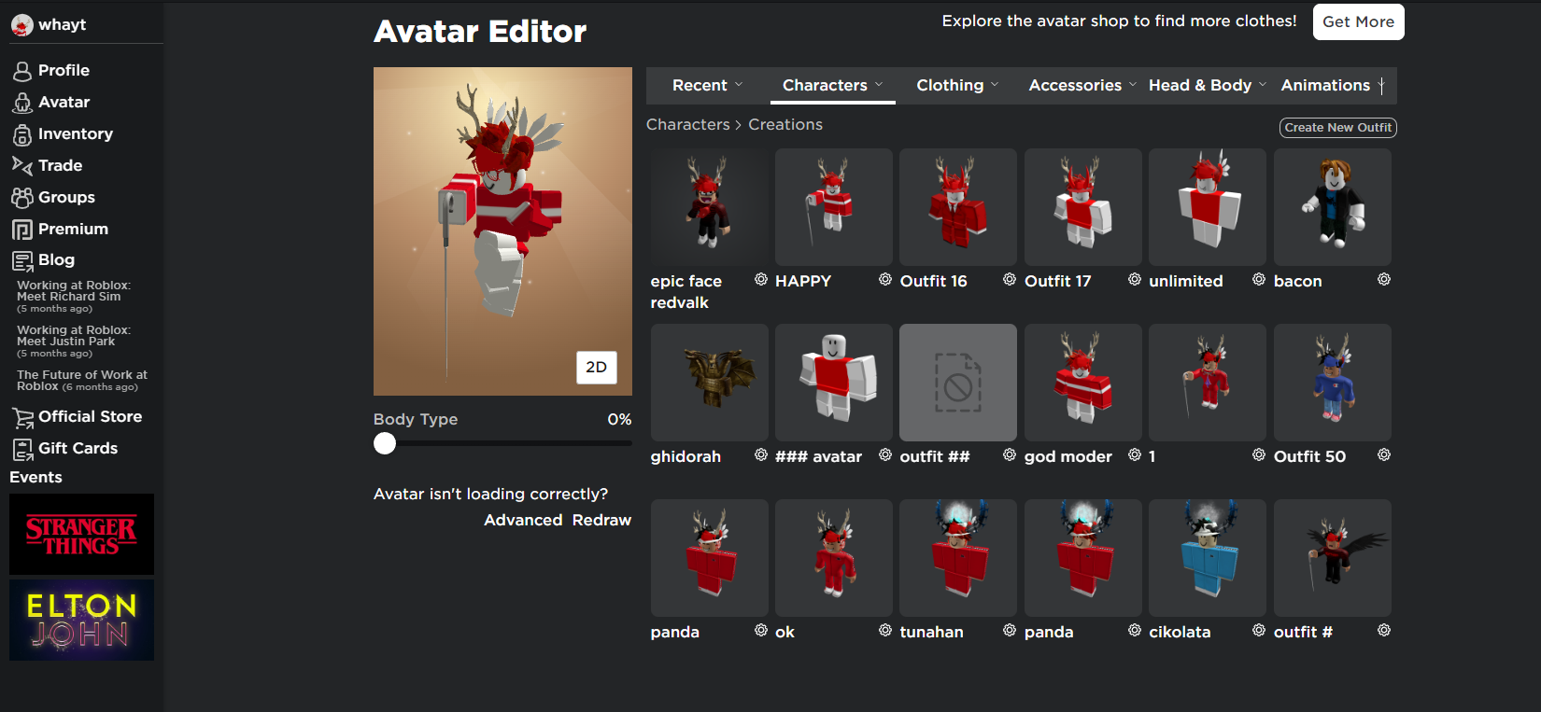This screenshot has width=1541, height=712.
Task: Expand the Recent dropdown
Action: coord(707,86)
